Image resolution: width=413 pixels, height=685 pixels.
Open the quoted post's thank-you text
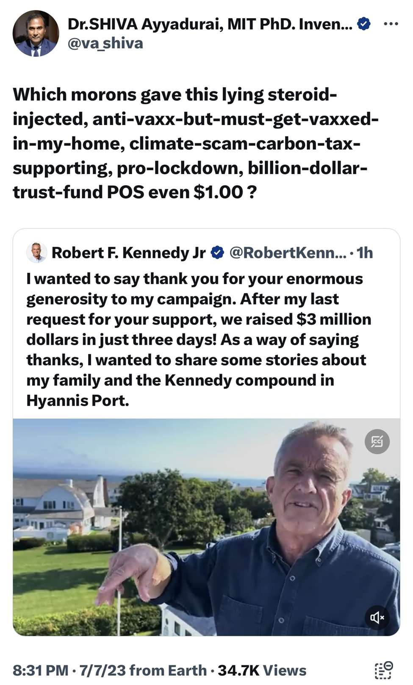pyautogui.click(x=198, y=339)
